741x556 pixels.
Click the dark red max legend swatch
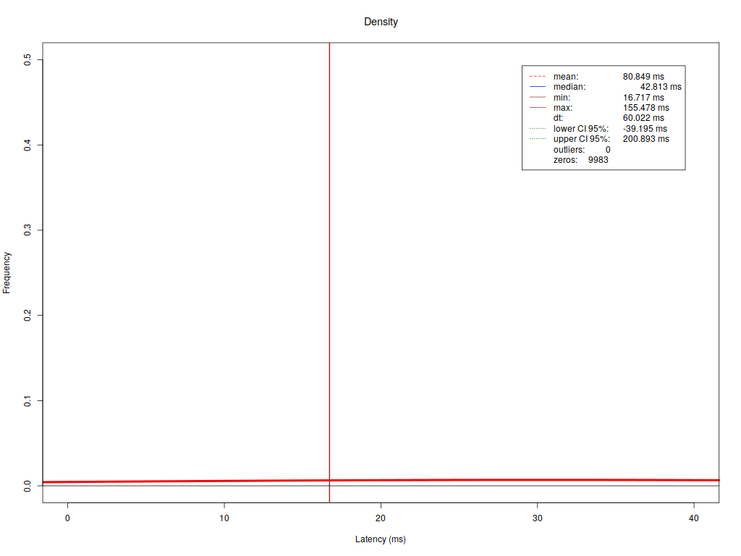(x=538, y=108)
